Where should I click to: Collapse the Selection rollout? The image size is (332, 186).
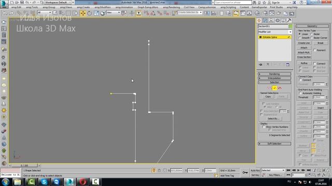pos(274,82)
